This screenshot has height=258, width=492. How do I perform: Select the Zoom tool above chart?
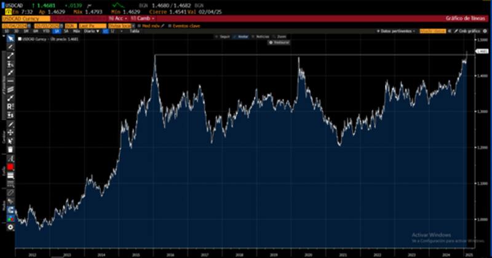[x=280, y=37]
